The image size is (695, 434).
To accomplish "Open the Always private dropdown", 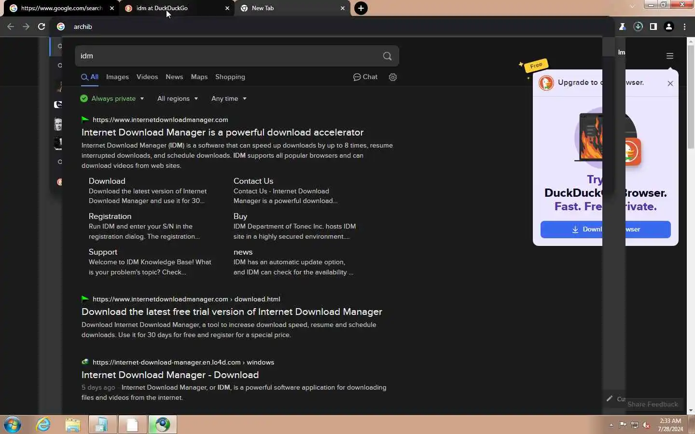I will click(x=112, y=98).
